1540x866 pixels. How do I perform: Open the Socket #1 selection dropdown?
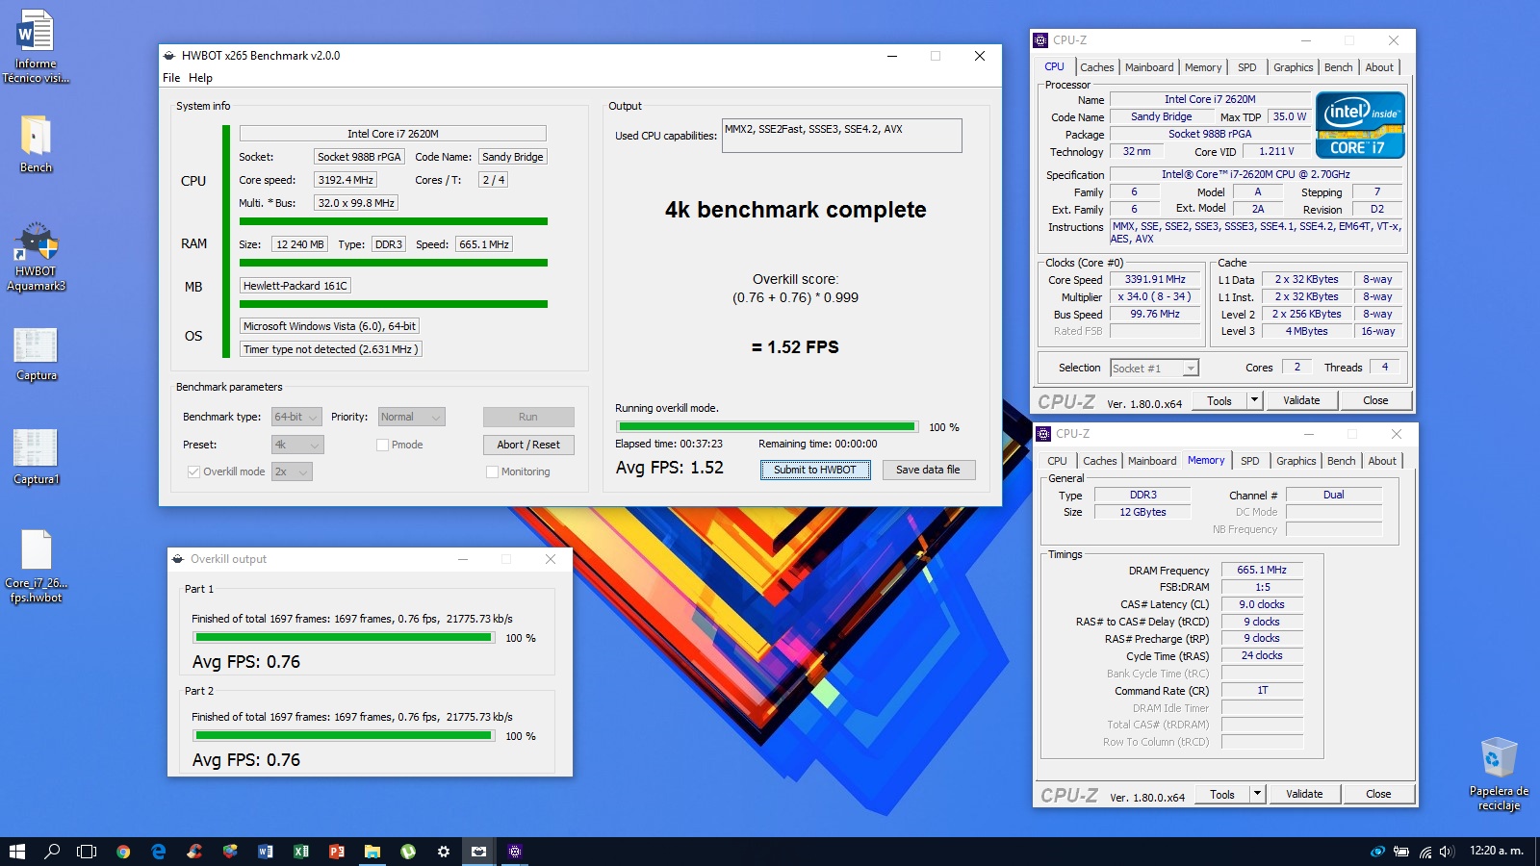pos(1154,368)
